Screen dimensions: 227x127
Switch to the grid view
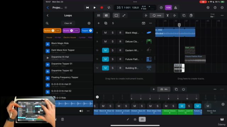(x=99, y=16)
